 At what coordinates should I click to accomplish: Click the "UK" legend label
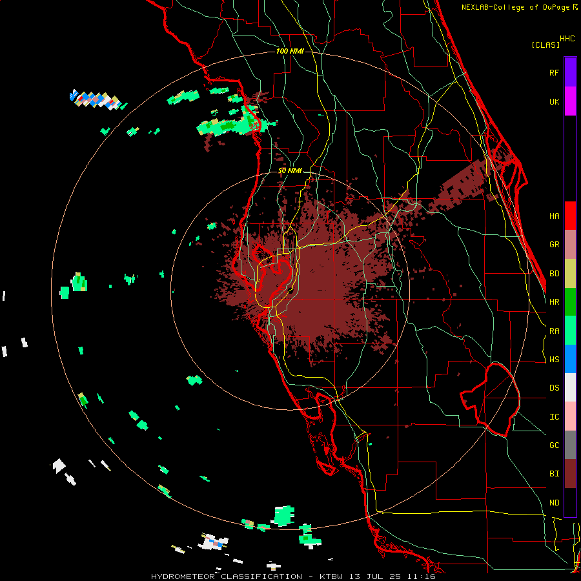[554, 101]
